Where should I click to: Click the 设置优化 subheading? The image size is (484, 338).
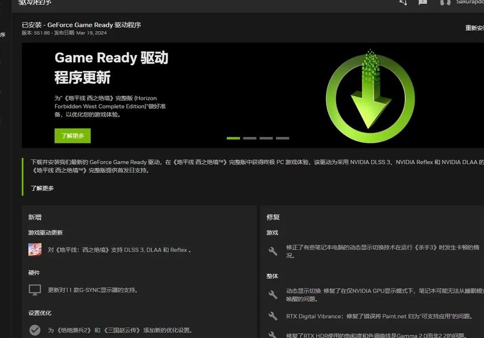(x=40, y=313)
